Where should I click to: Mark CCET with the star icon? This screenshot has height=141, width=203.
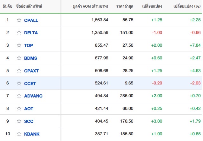19,84
